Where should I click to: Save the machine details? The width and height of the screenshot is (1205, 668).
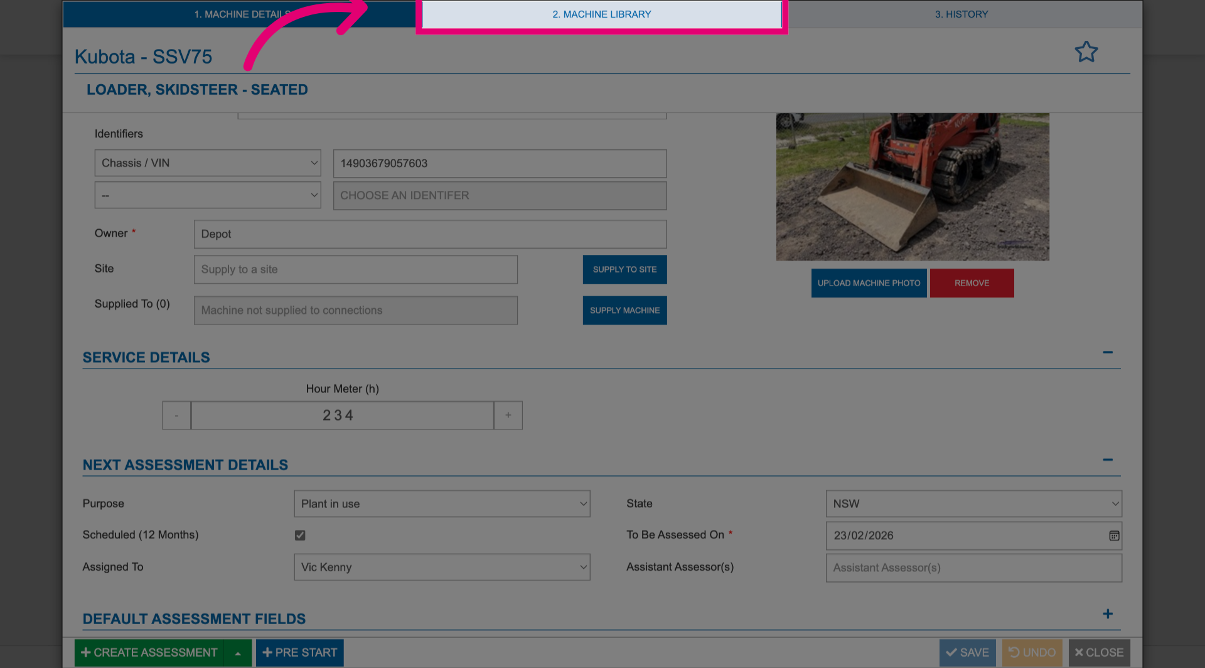[967, 653]
